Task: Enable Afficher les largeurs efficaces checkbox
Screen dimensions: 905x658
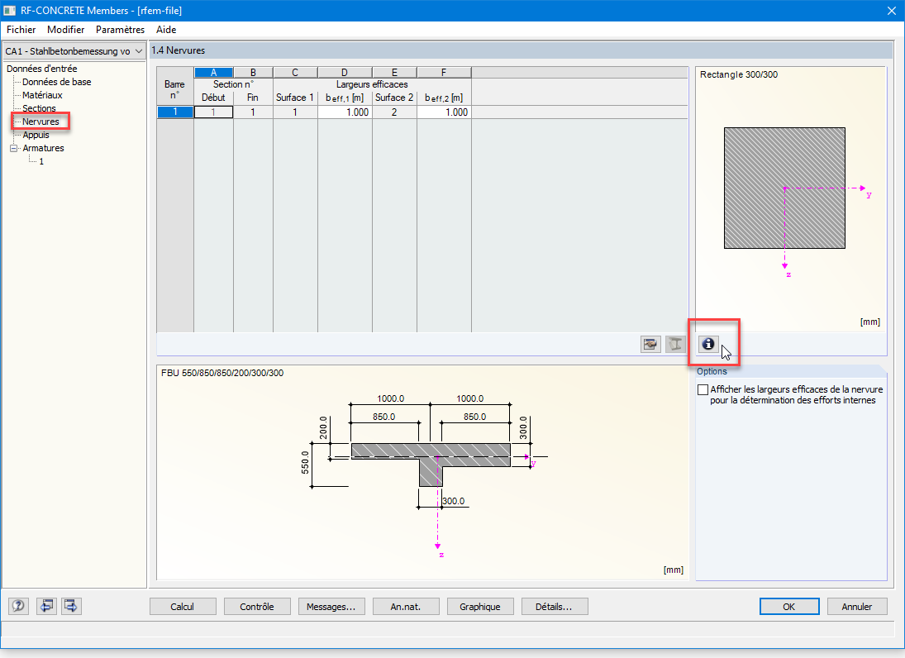Action: (x=703, y=389)
